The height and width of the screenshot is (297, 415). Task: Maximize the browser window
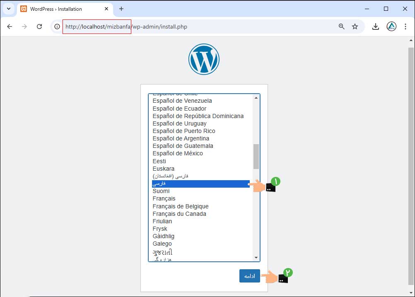coord(386,9)
